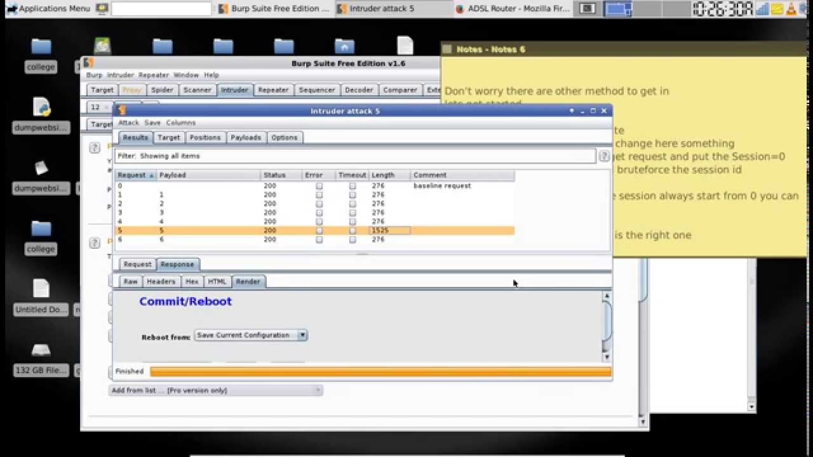Toggle Timeout checkbox for request 4

353,222
